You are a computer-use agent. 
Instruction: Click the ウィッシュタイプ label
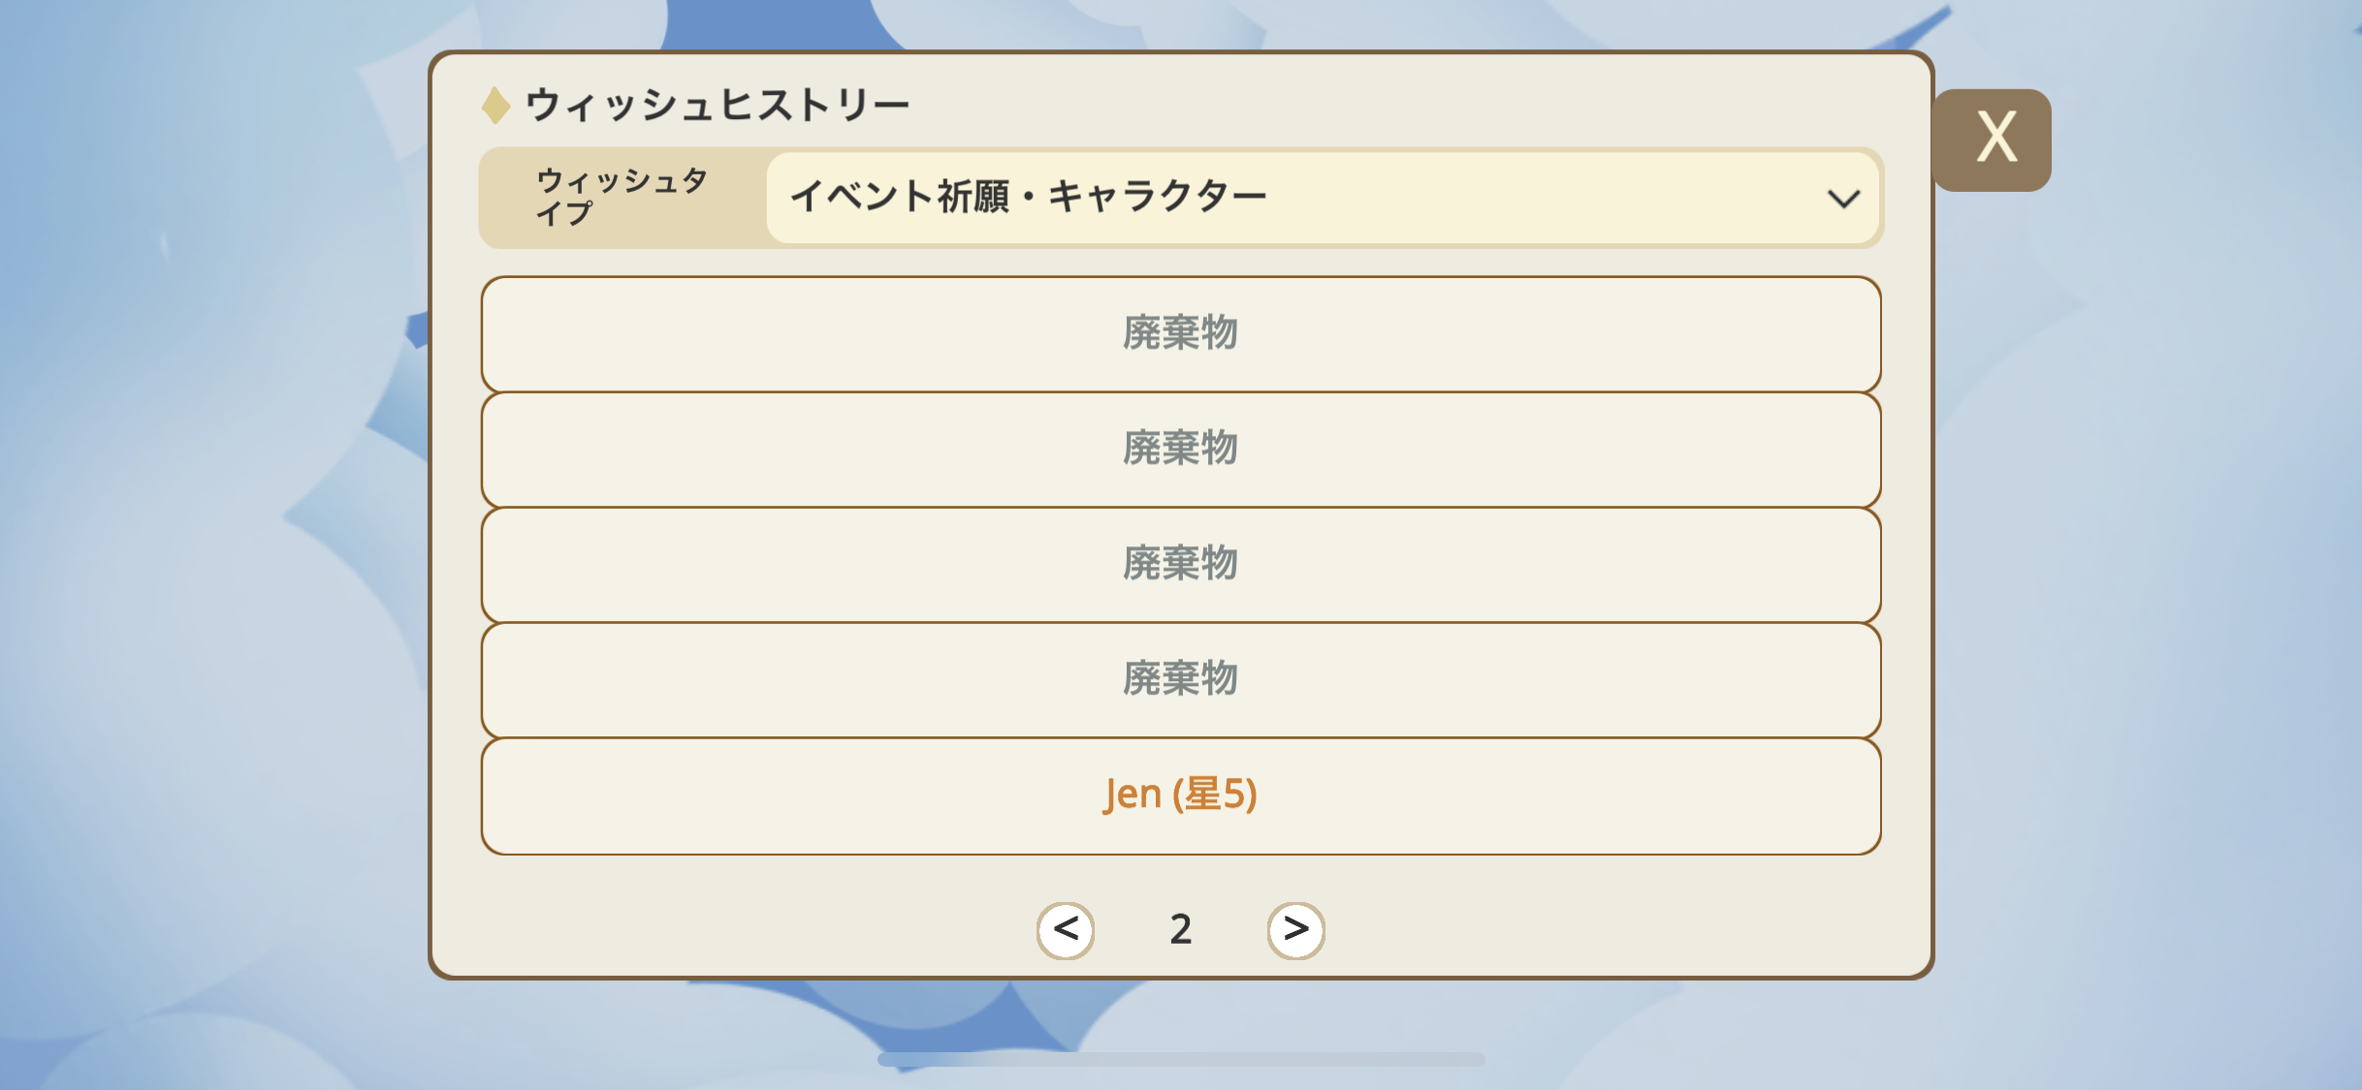(x=622, y=197)
